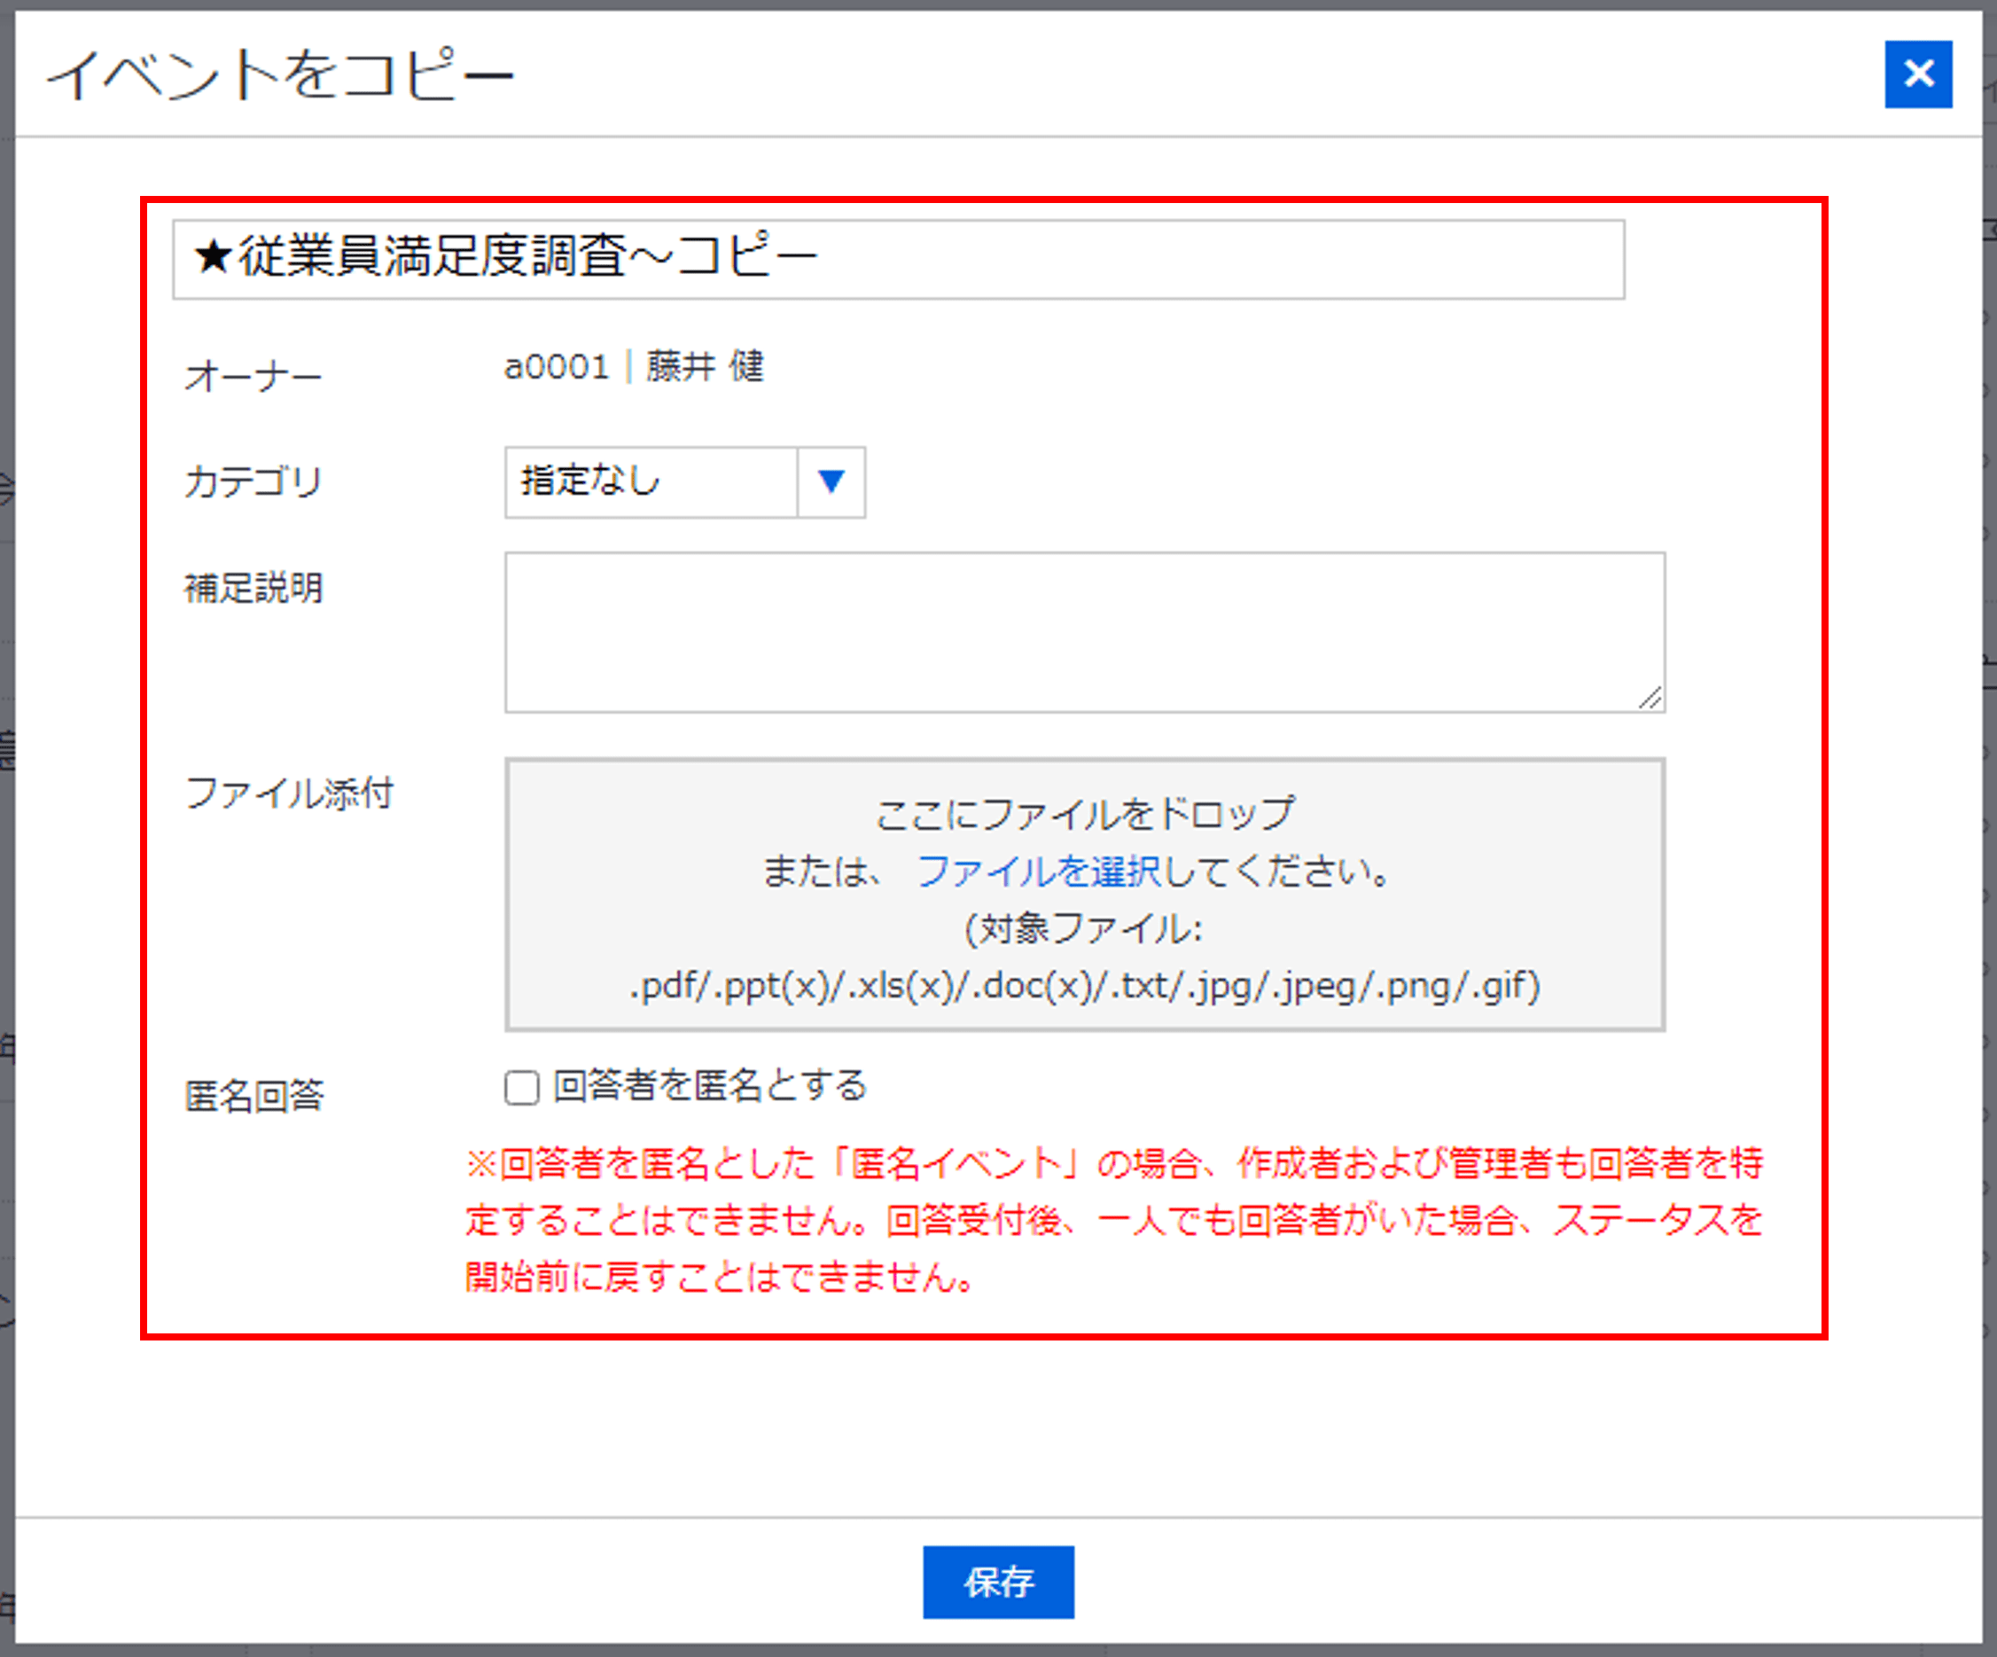Click the ファイル添付 field label
This screenshot has height=1657, width=1997.
(289, 793)
